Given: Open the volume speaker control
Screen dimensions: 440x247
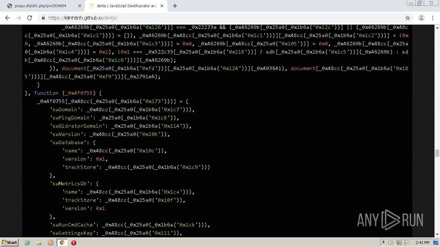Looking at the screenshot, I should pos(391,243).
